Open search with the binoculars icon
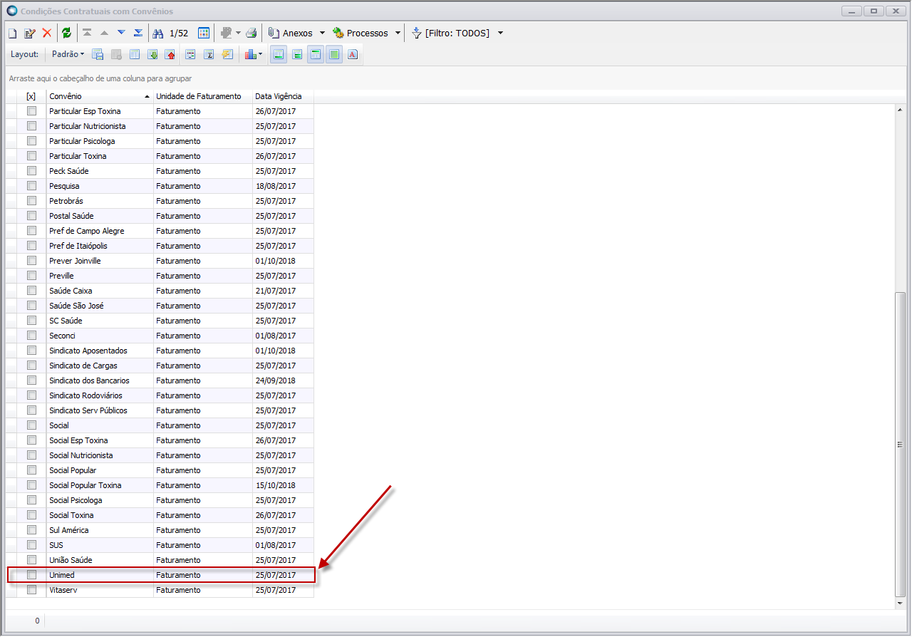912x637 pixels. [x=158, y=33]
